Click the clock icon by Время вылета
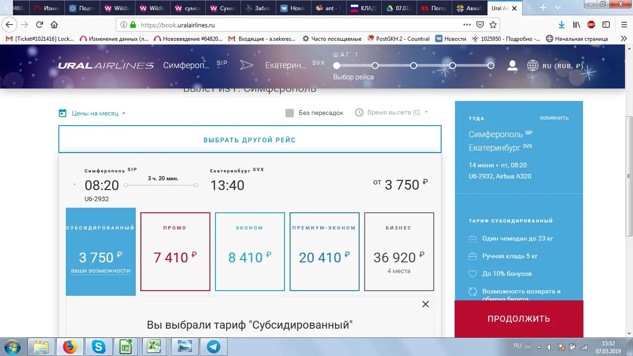Viewport: 633px width, 356px height. (x=359, y=112)
